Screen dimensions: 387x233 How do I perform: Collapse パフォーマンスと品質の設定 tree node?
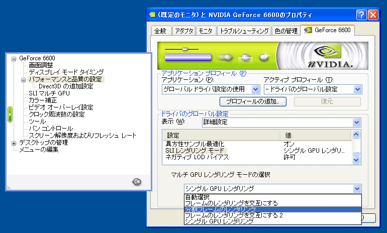tap(23, 80)
